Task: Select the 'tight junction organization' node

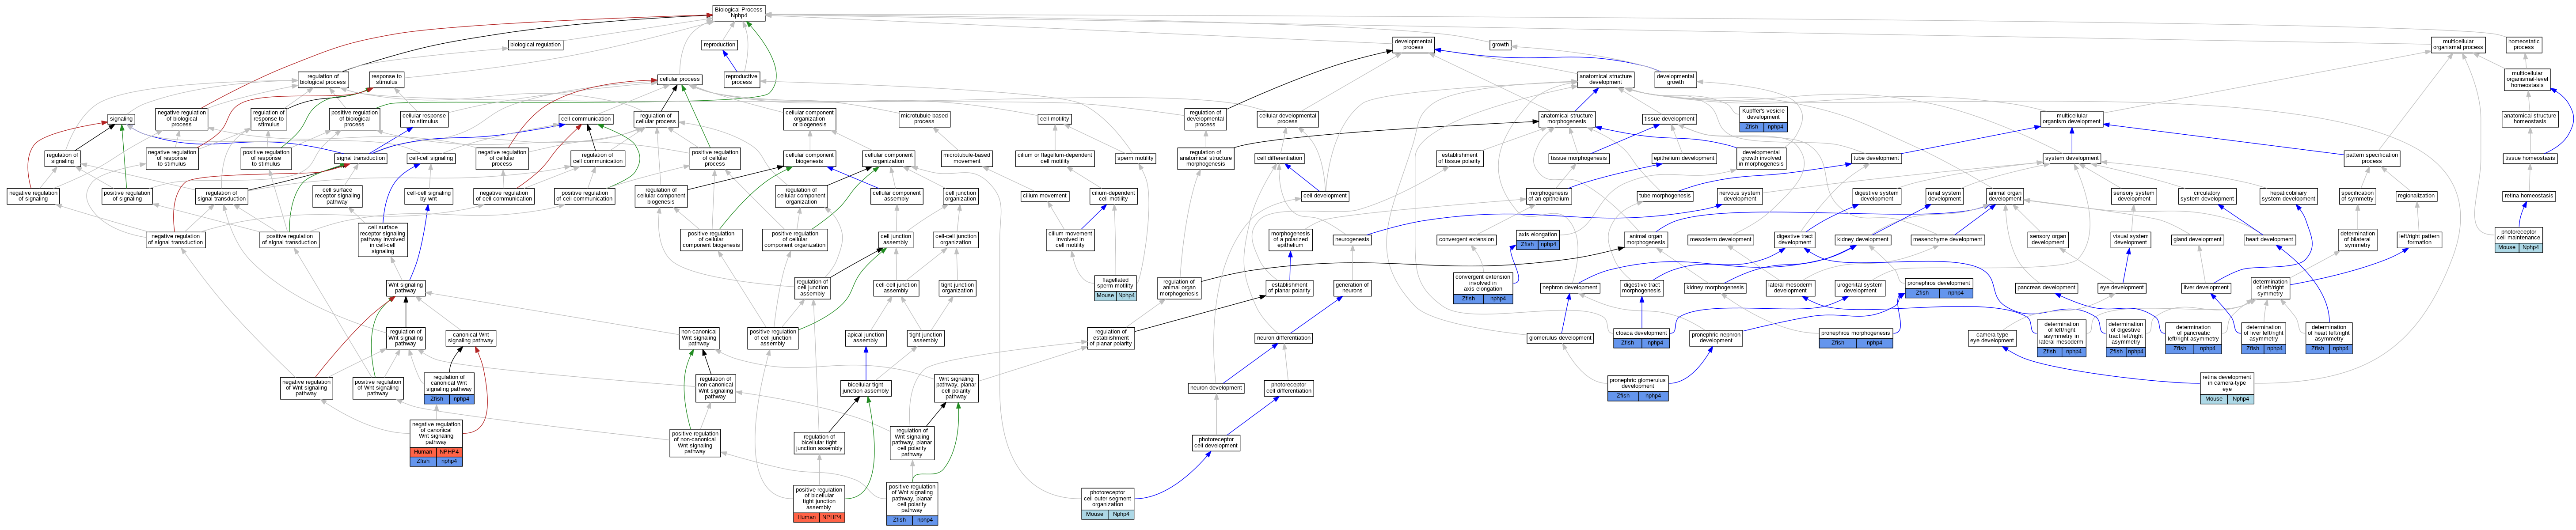Action: click(x=957, y=288)
